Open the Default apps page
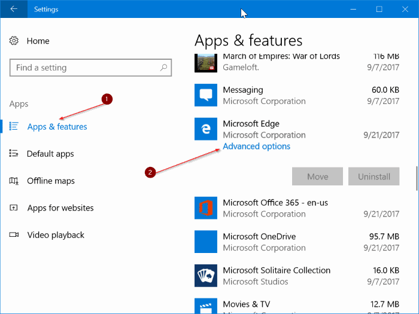Image resolution: width=419 pixels, height=314 pixels. pos(50,154)
